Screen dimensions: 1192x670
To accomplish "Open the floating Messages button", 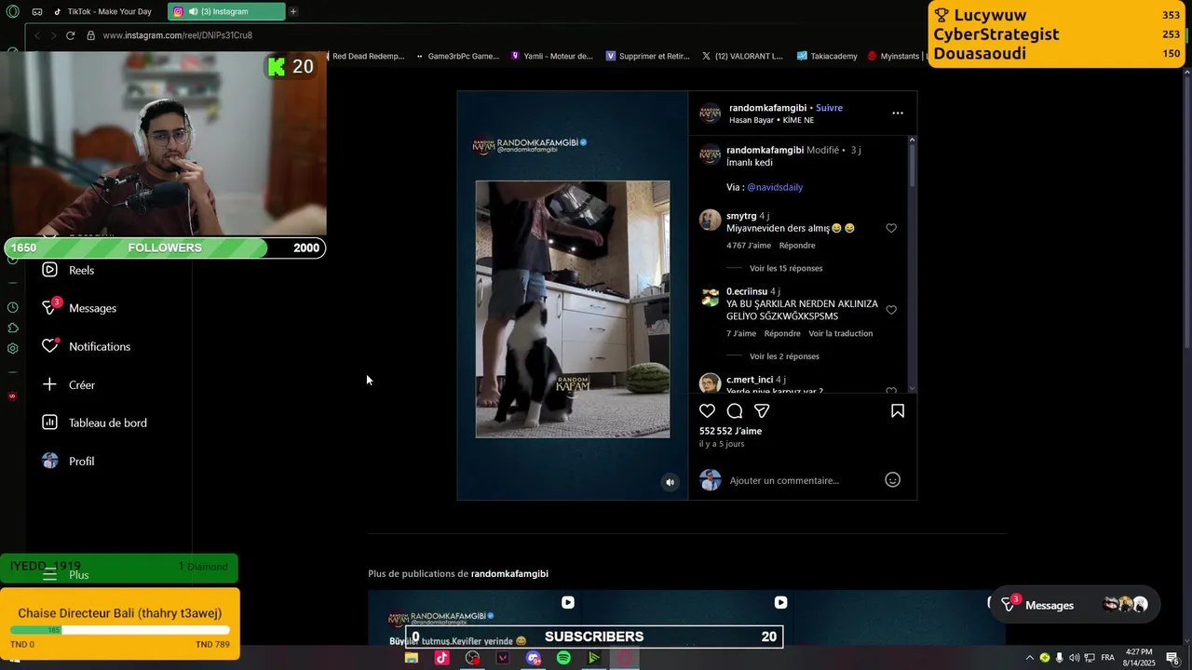I will (1075, 605).
